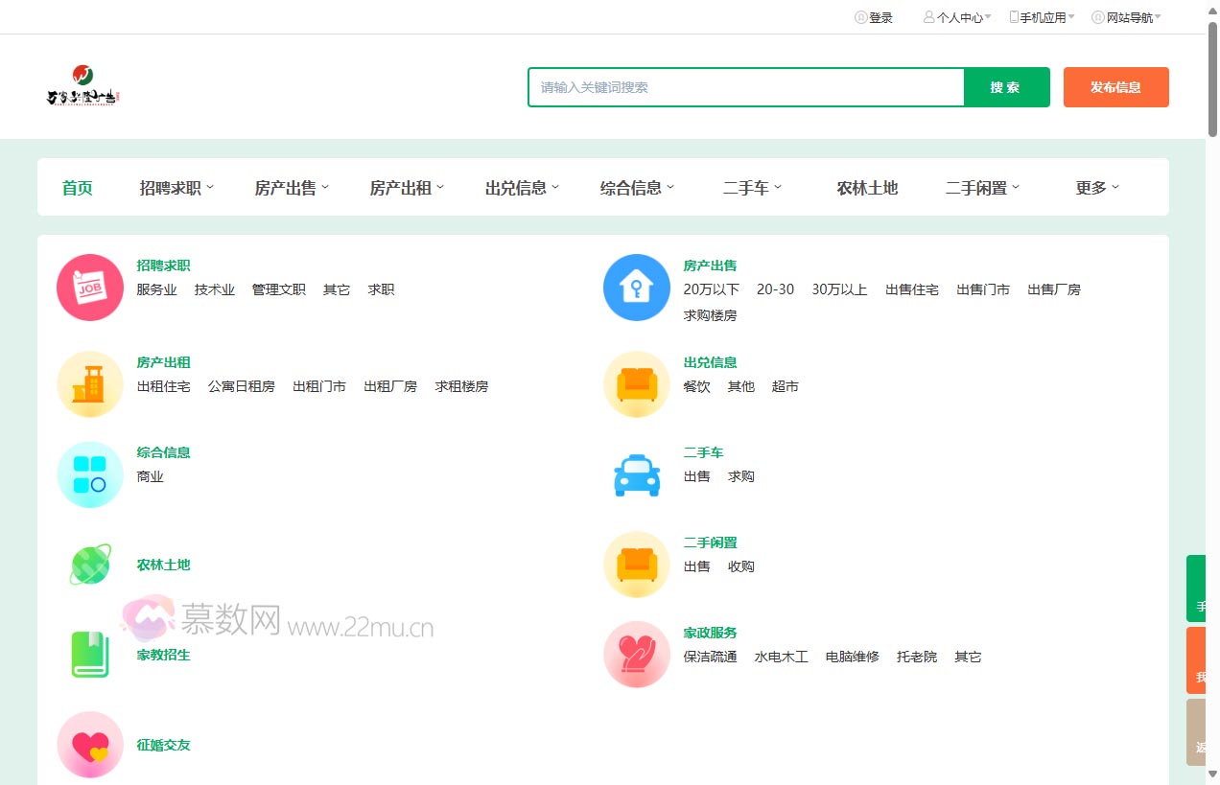Click the 家教招生 green book icon
1220x785 pixels.
[89, 654]
